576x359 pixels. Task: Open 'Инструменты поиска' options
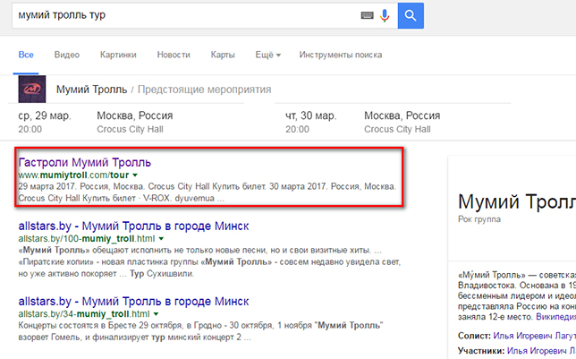(341, 55)
